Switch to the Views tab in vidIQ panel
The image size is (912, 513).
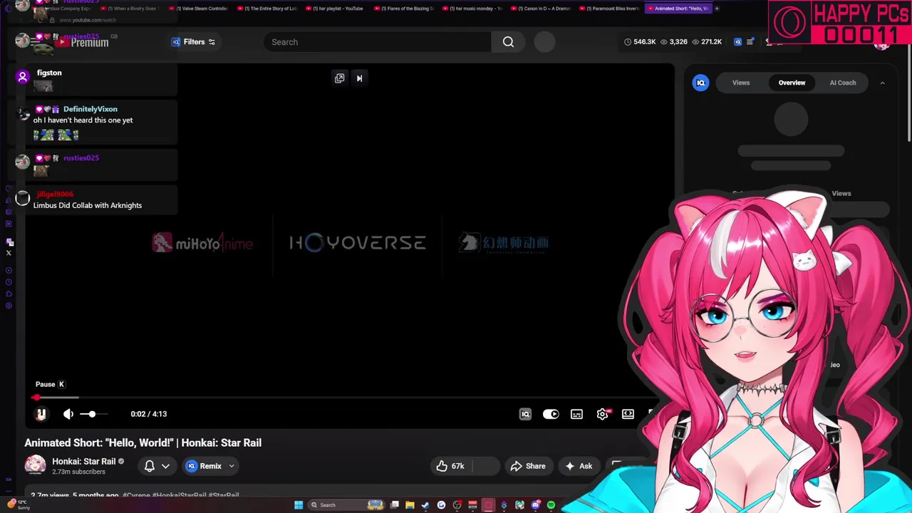741,83
